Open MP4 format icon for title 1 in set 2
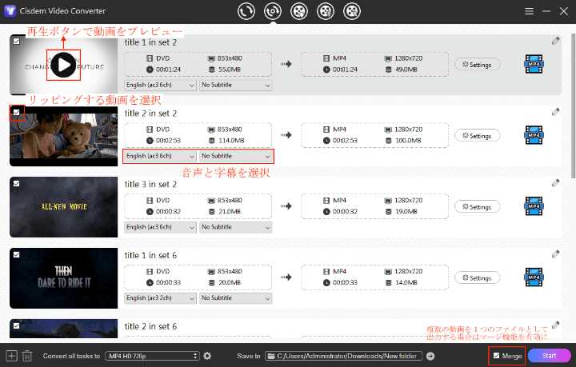576x367 pixels. coord(534,64)
